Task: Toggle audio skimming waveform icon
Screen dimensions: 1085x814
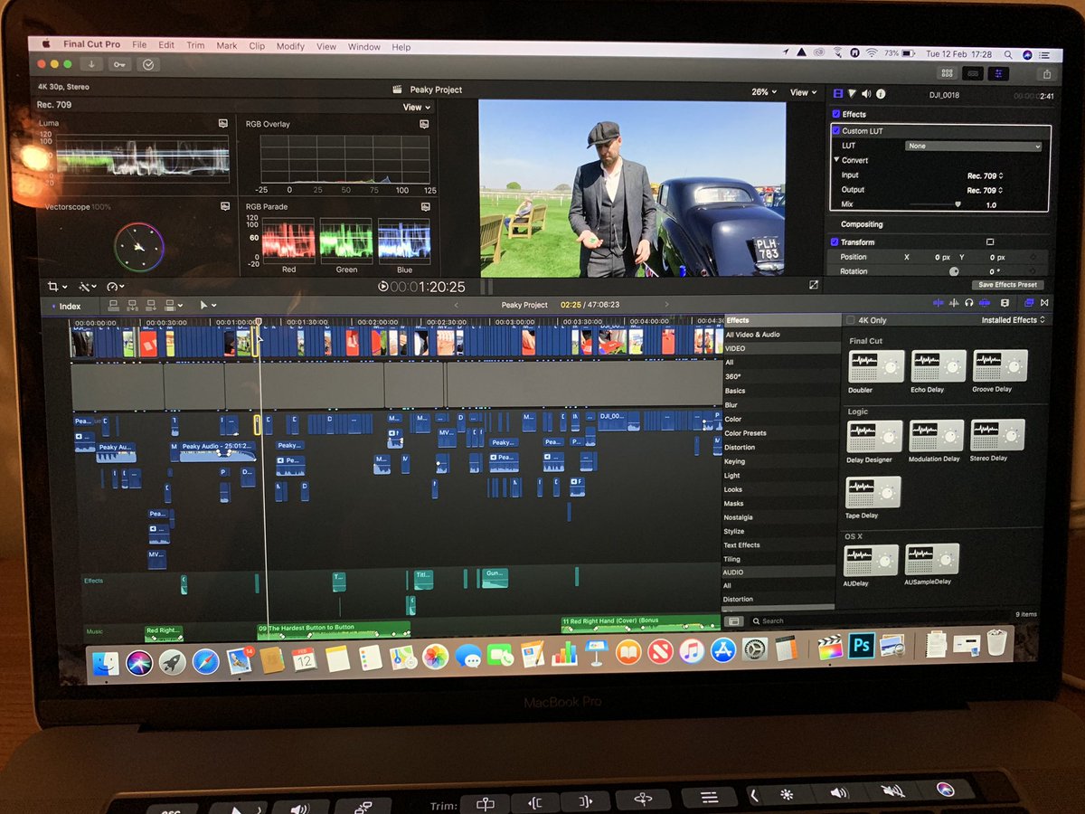Action: coord(954,302)
